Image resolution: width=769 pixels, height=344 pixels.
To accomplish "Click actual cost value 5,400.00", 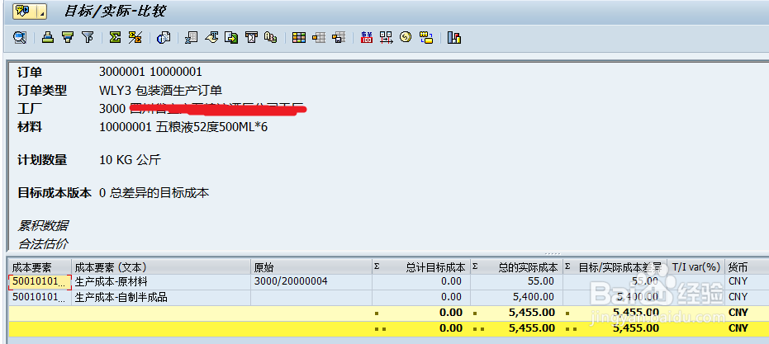I will 533,297.
